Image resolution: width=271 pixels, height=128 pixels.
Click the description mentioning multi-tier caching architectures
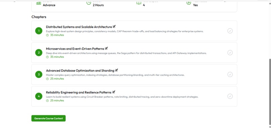[115, 75]
